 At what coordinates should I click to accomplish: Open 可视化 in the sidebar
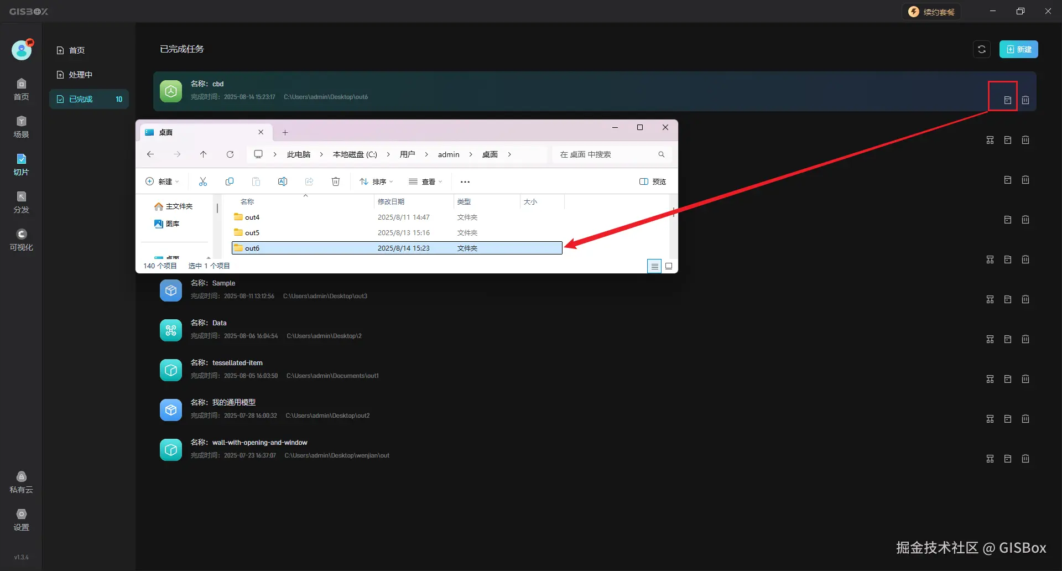[x=21, y=240]
